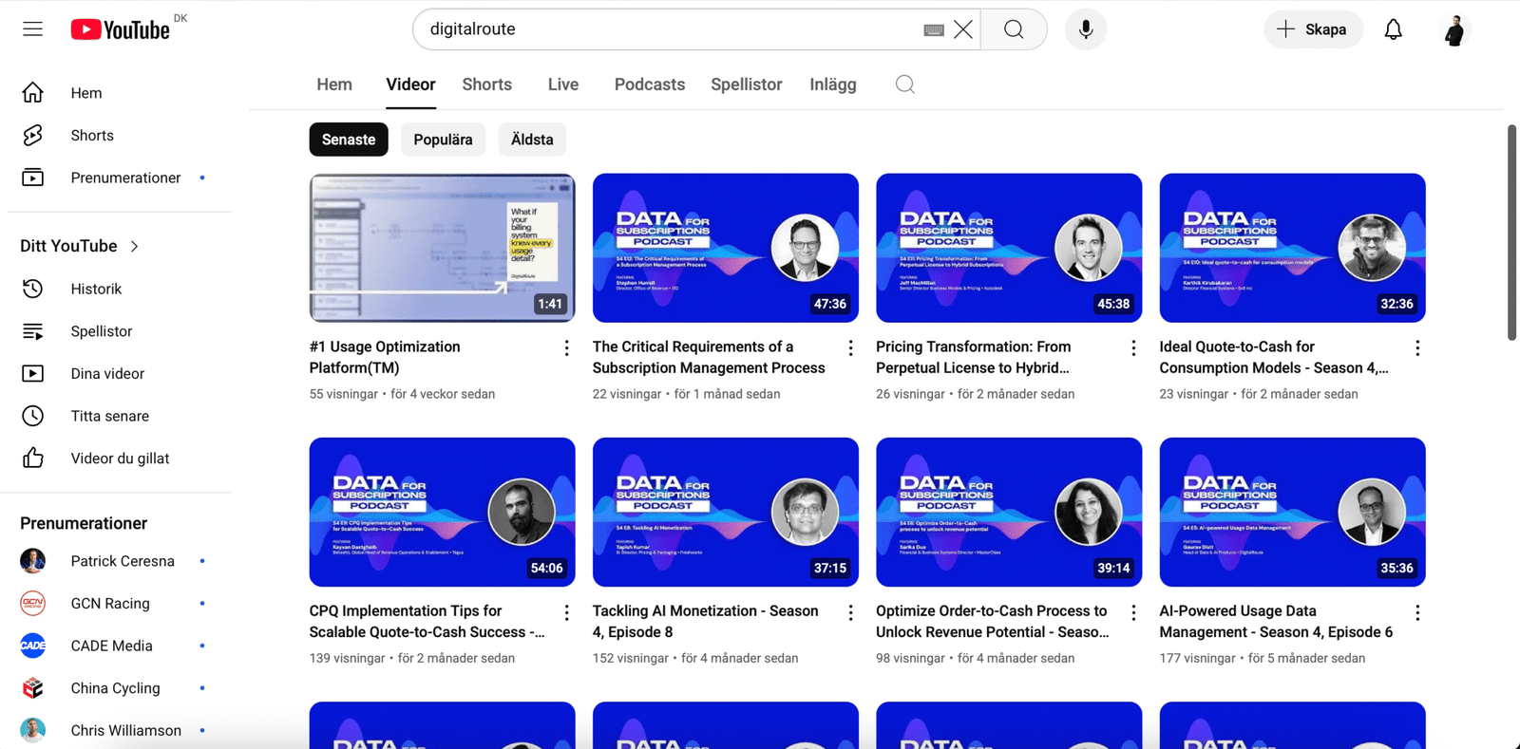Open the 47:36 podcast video thumbnail

click(x=726, y=248)
